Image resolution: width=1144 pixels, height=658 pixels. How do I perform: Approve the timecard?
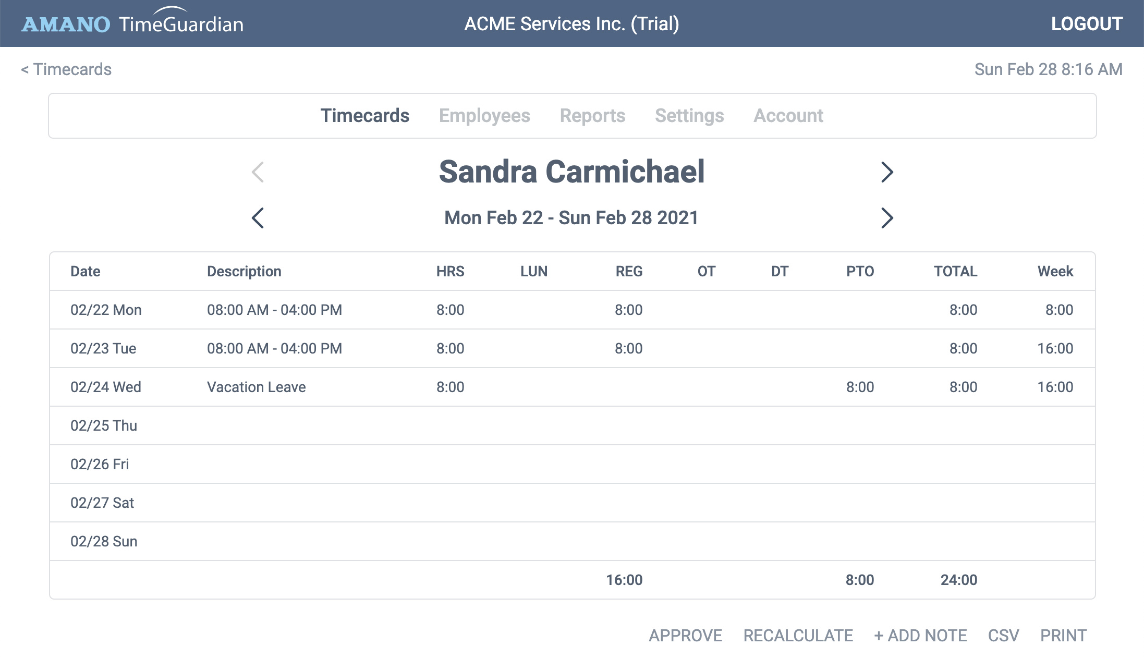[685, 636]
